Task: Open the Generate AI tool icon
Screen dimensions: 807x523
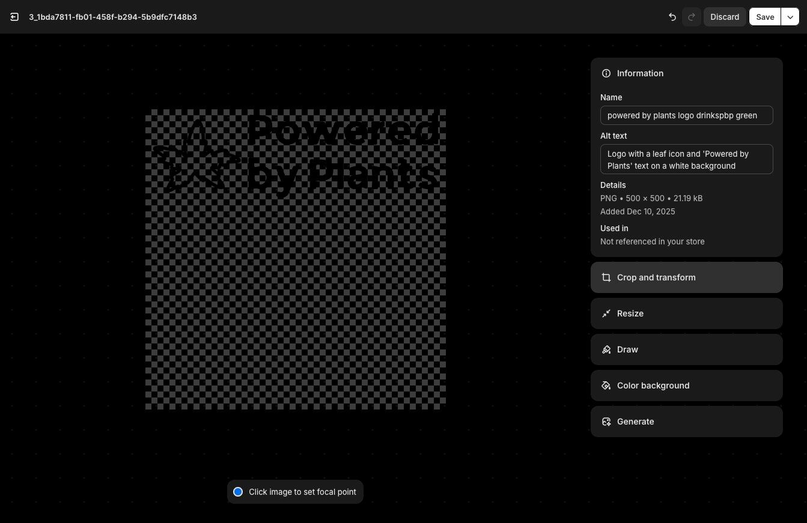Action: click(606, 422)
